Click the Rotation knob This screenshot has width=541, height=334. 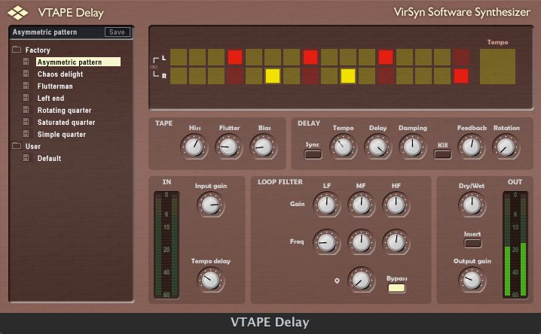click(506, 147)
